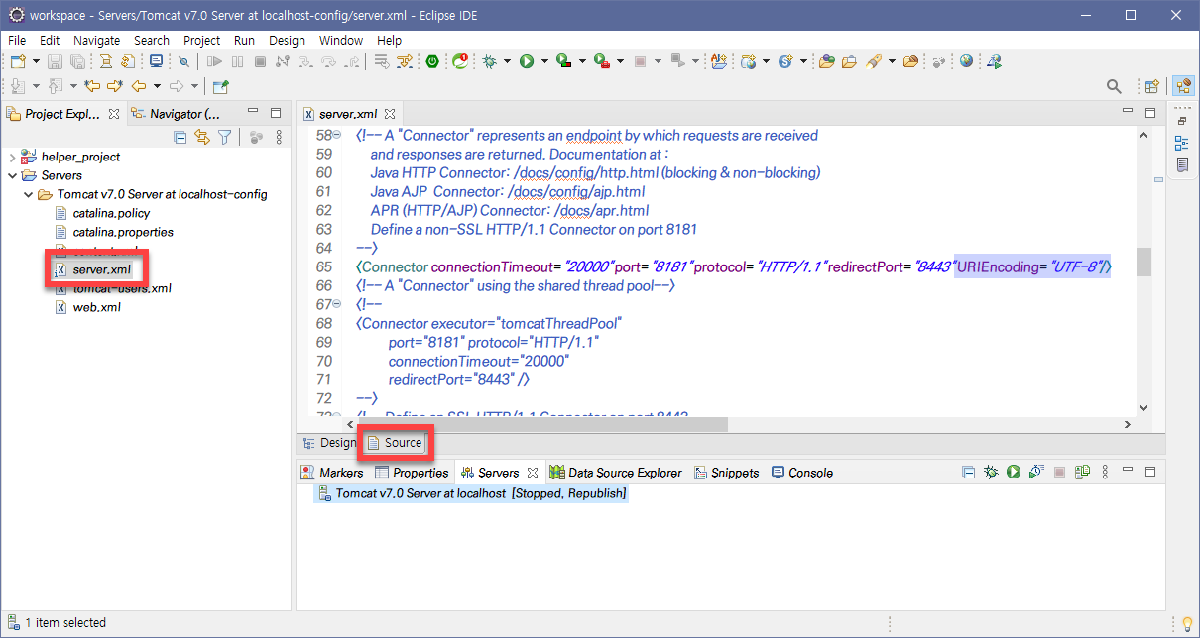
Task: Switch to the Source editor tab
Action: [395, 443]
